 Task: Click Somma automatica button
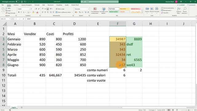point(168,8)
